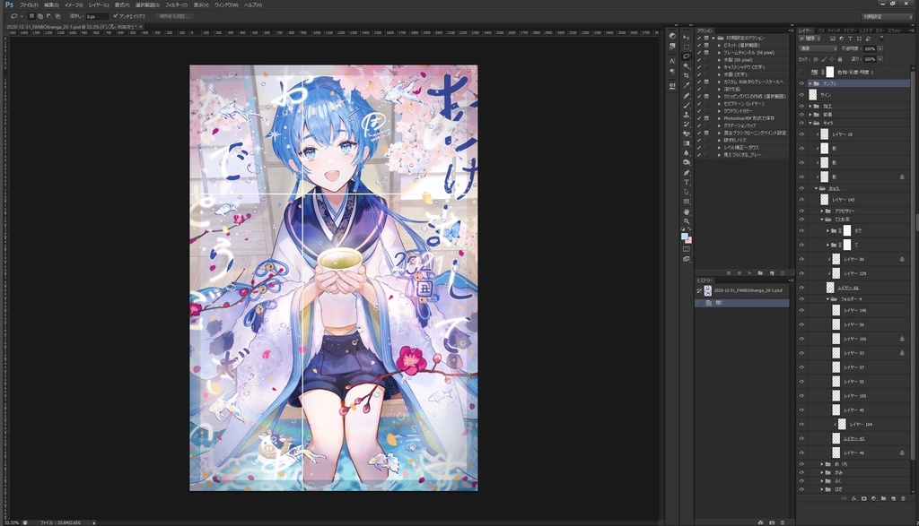919x526 pixels.
Task: Select the Clone Stamp tool
Action: (x=687, y=115)
